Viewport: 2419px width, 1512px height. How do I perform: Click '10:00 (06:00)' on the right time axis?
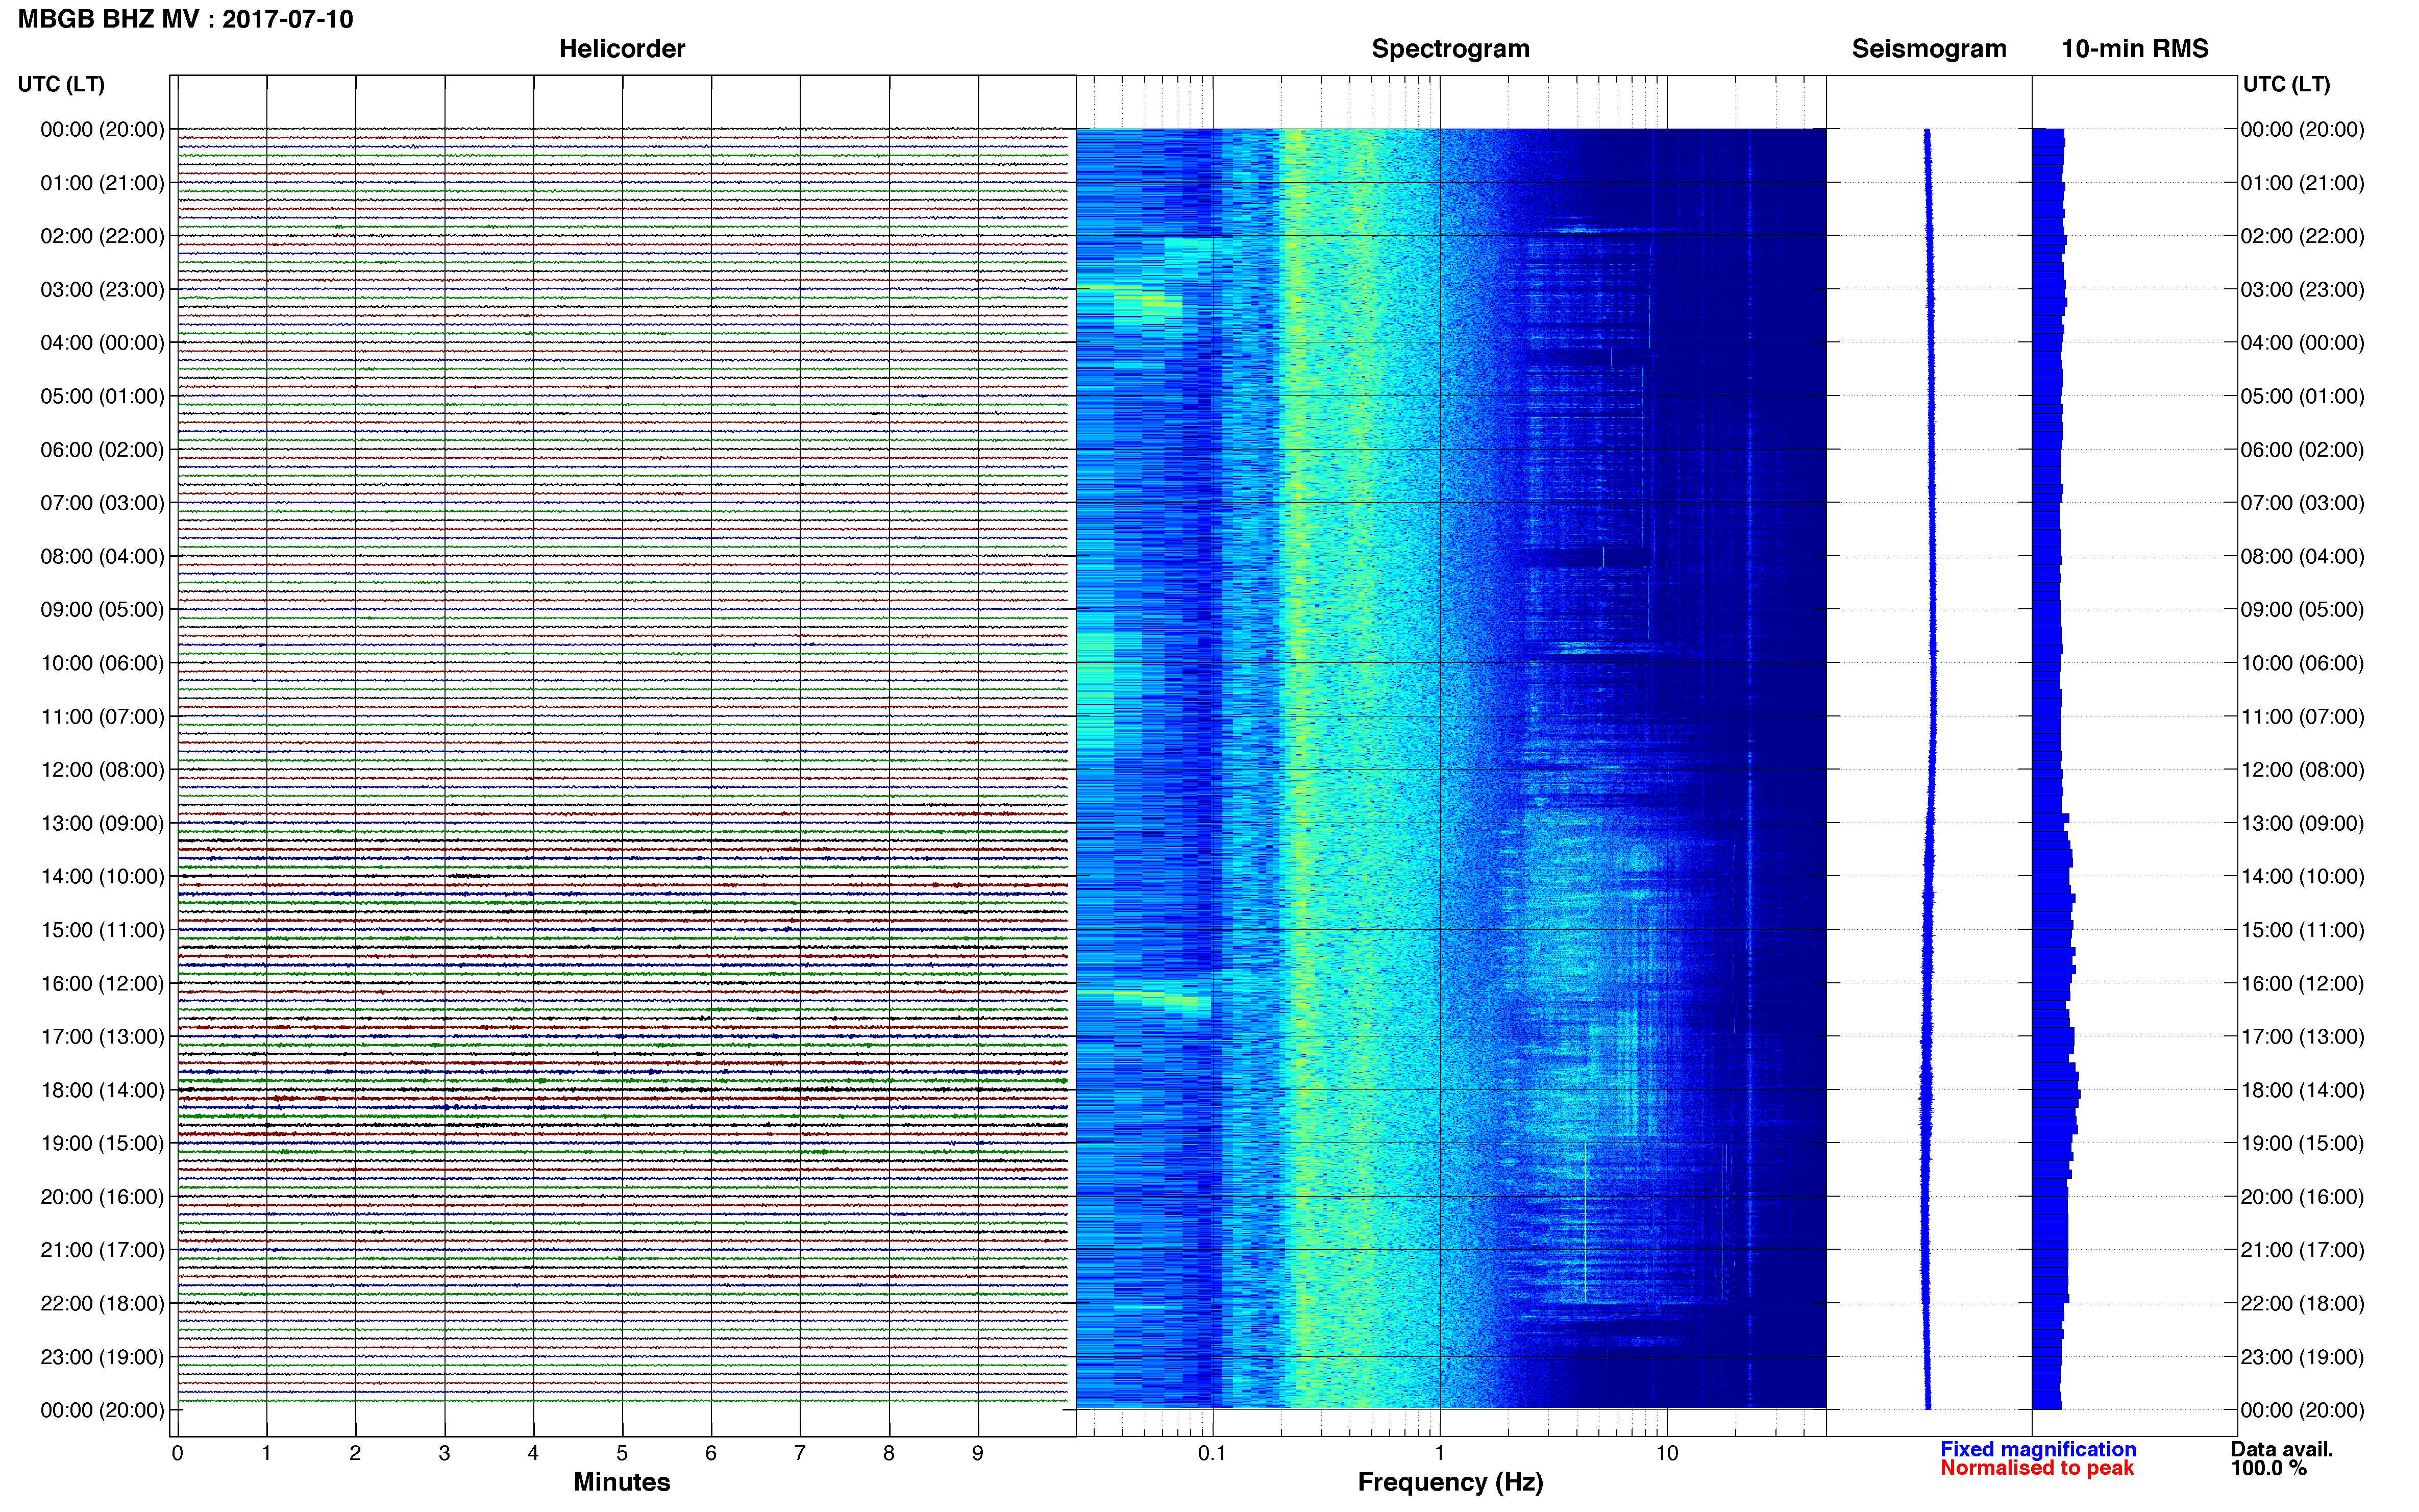[x=2302, y=663]
